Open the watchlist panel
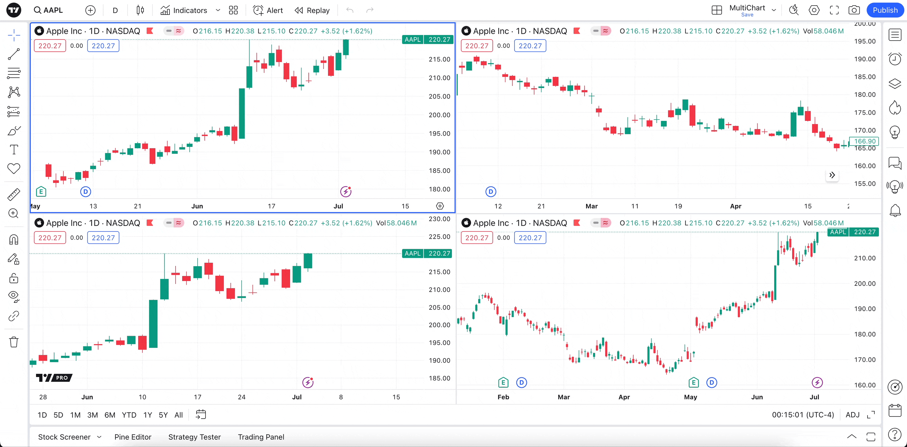The width and height of the screenshot is (907, 447). (895, 35)
